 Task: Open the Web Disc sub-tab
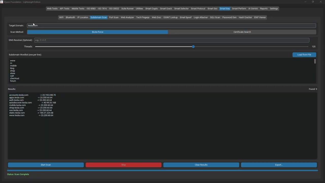click(x=156, y=18)
